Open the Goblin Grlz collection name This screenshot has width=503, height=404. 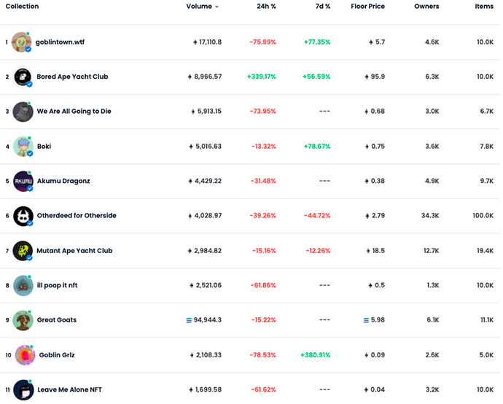57,355
